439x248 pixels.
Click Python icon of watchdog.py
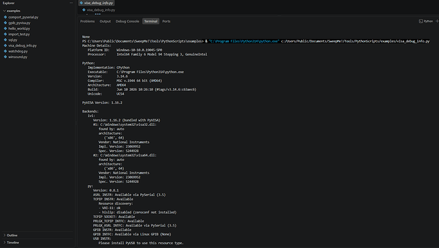5,52
